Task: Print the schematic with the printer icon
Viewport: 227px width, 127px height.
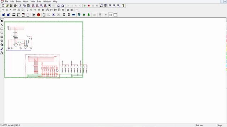Action: pos(15,6)
